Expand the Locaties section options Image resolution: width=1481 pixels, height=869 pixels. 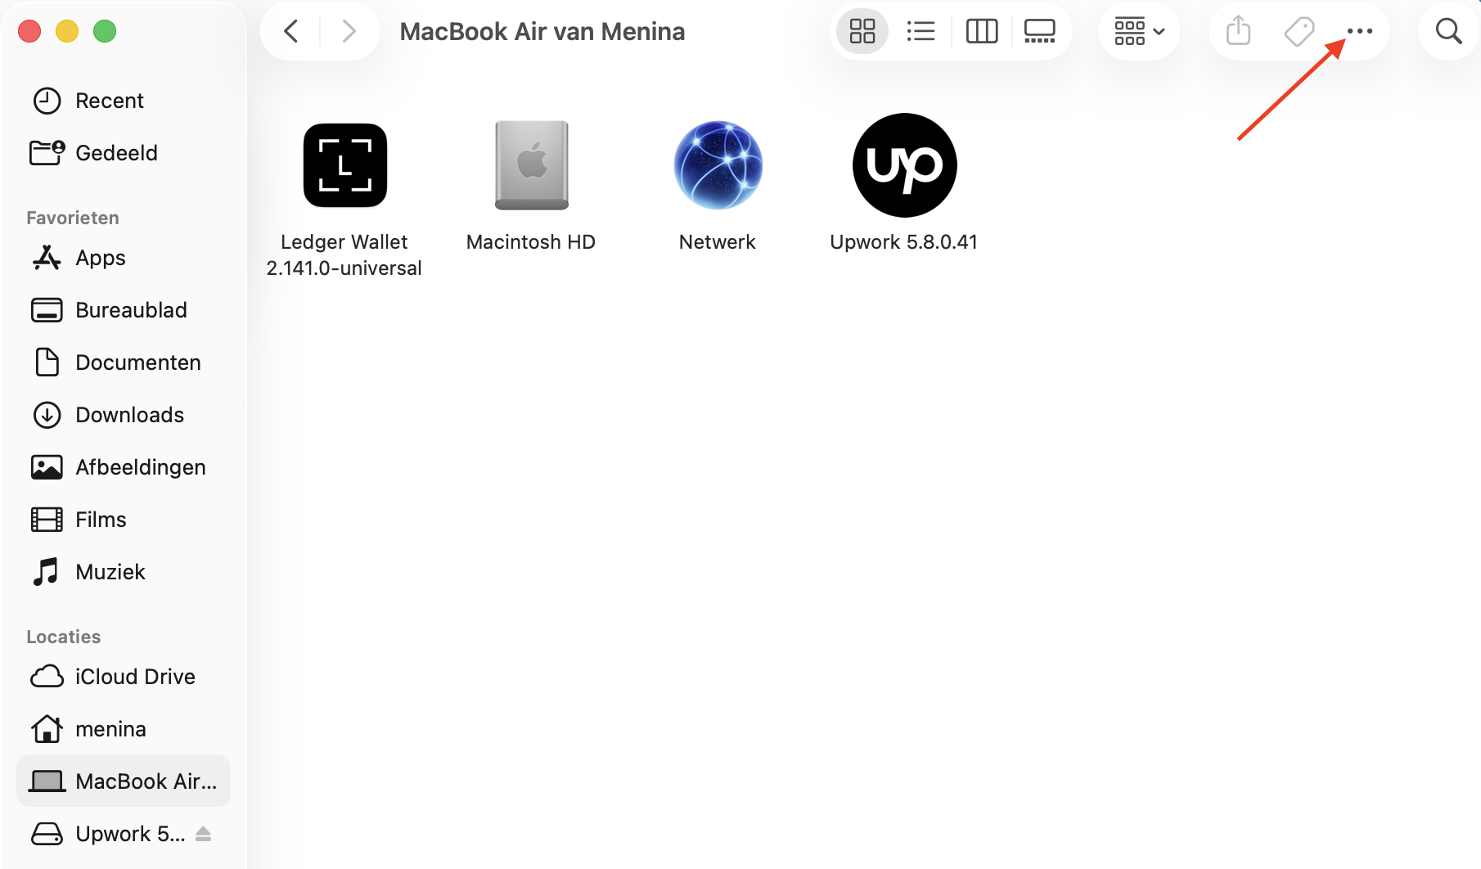63,637
